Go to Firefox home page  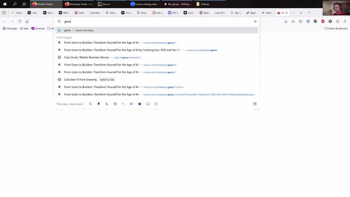(x=27, y=22)
